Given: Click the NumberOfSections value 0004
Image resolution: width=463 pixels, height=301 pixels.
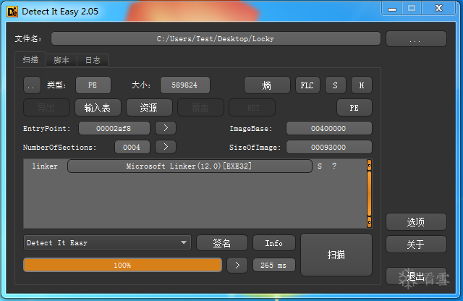Looking at the screenshot, I should 132,147.
